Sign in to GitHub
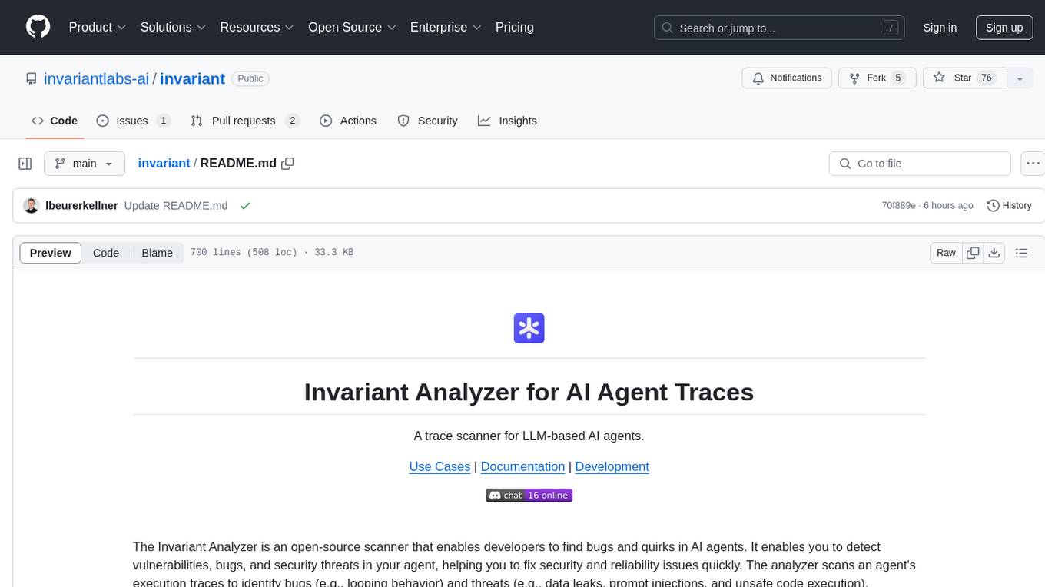 940,28
